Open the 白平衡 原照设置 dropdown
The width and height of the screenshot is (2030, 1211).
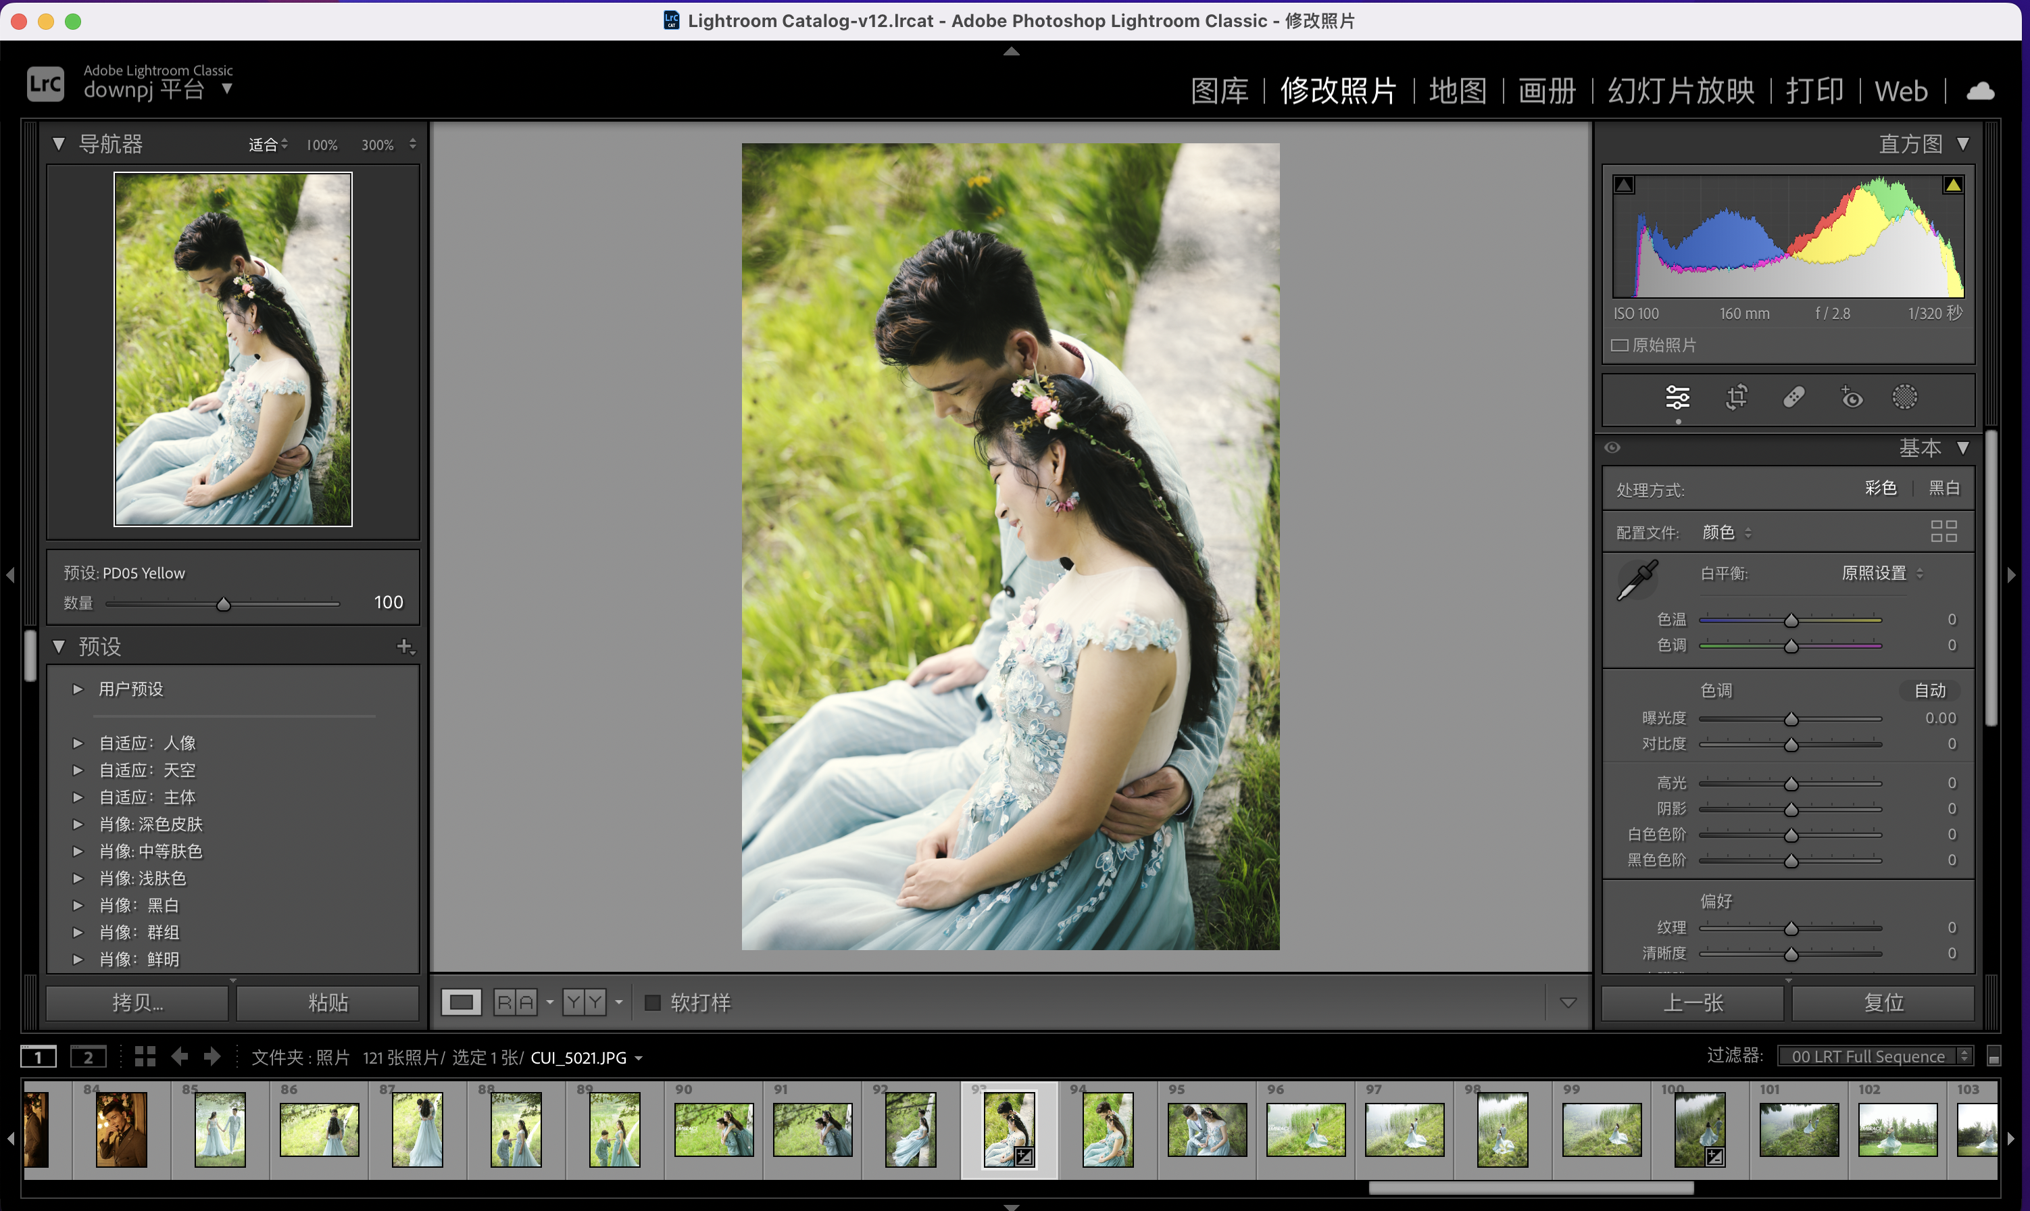1881,573
